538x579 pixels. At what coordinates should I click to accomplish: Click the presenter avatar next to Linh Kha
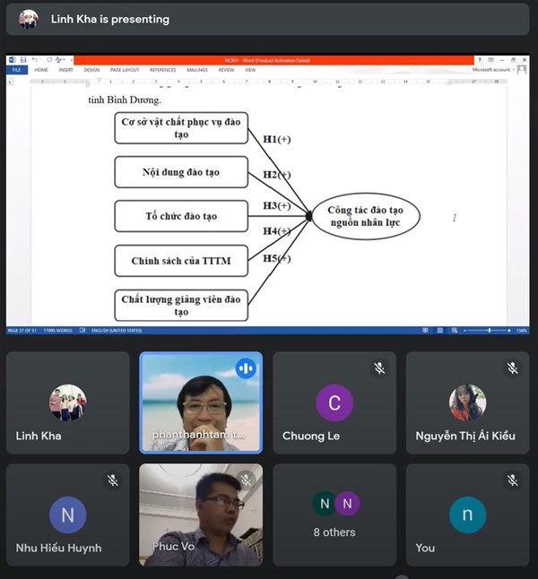point(29,19)
